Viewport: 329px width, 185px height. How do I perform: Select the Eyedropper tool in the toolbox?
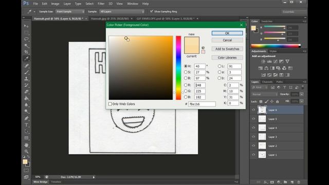tap(26, 59)
